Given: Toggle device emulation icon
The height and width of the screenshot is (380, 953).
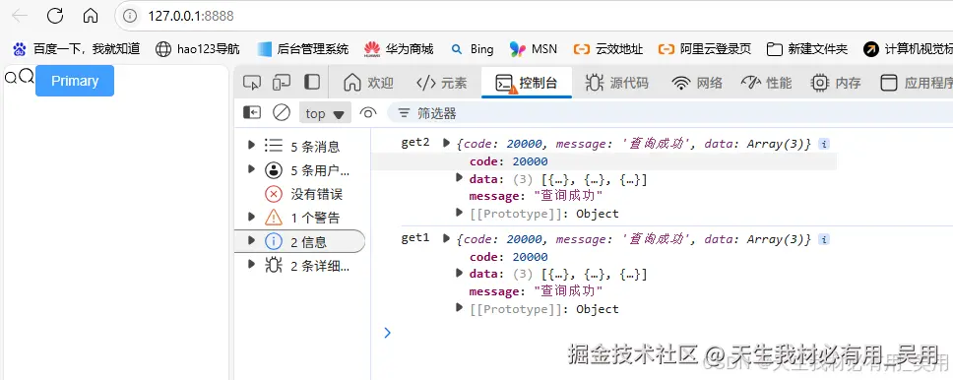Looking at the screenshot, I should tap(282, 83).
